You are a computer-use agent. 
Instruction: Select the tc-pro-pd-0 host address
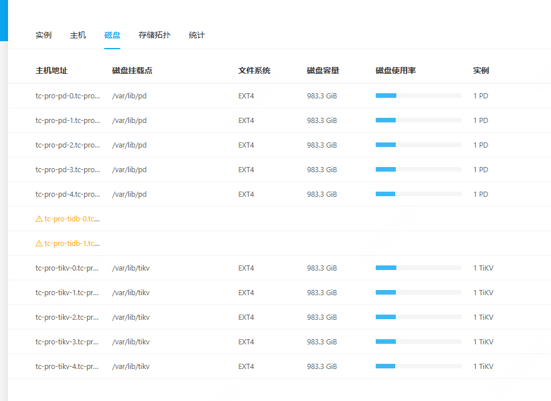pos(68,96)
